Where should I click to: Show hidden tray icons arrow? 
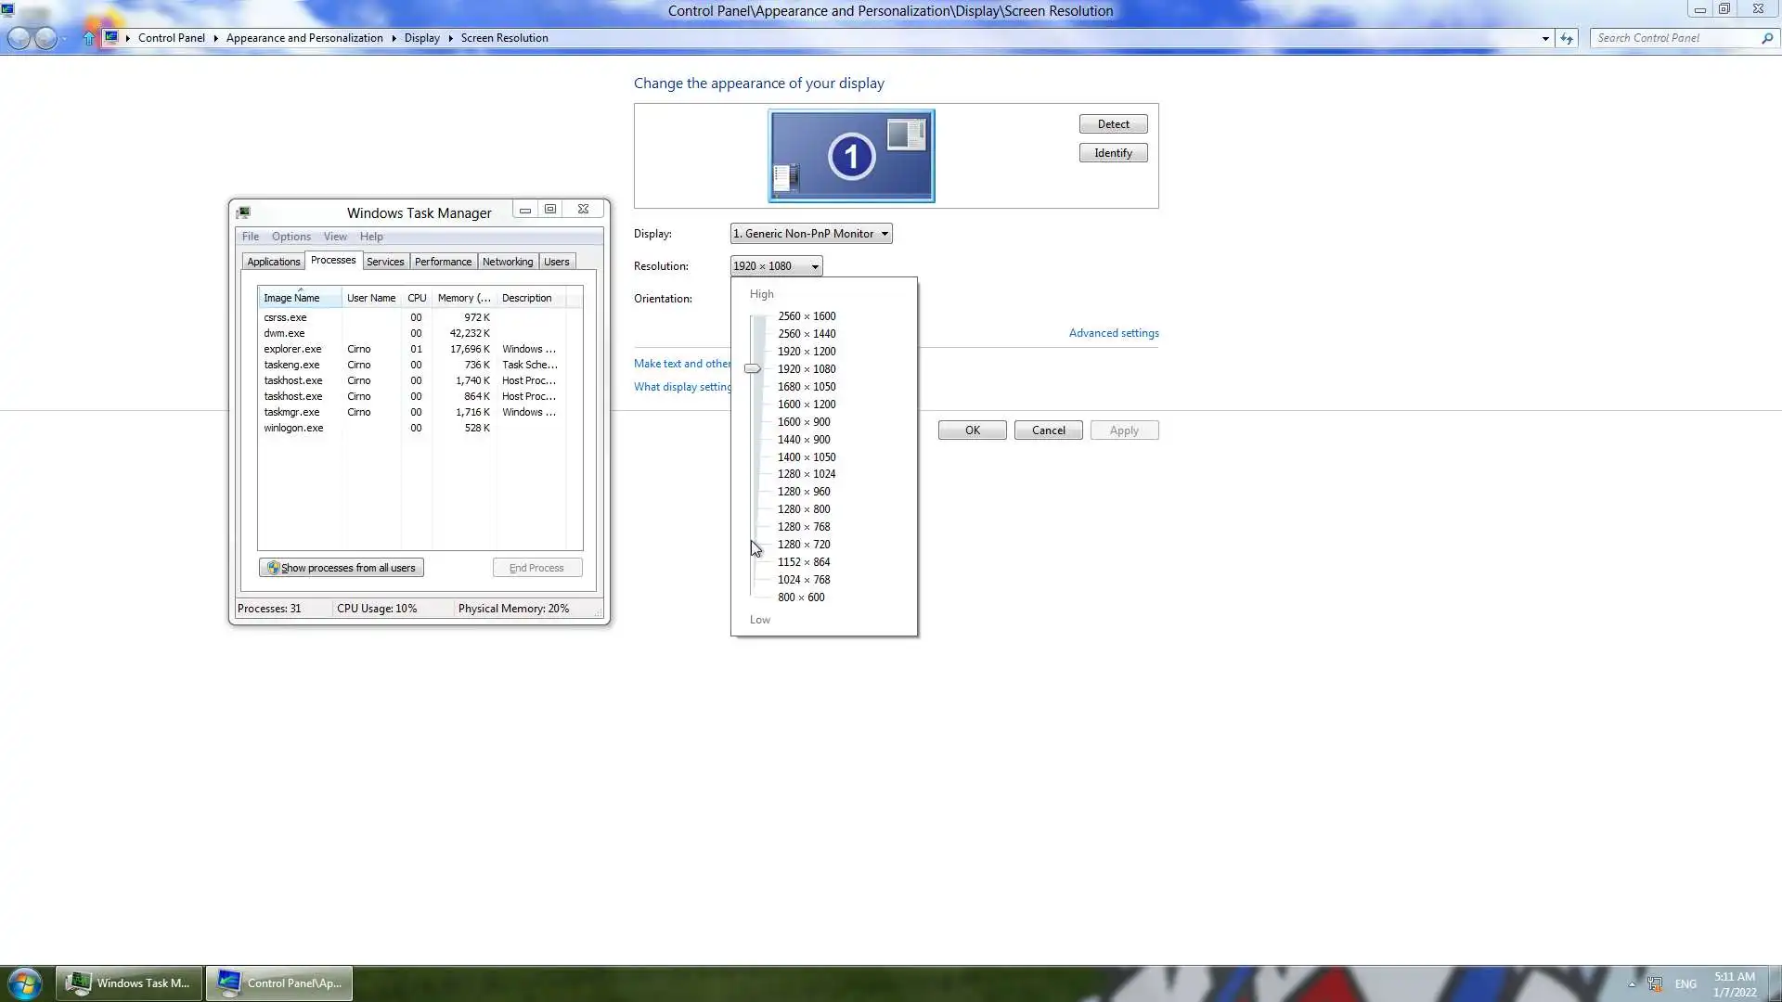[1632, 983]
